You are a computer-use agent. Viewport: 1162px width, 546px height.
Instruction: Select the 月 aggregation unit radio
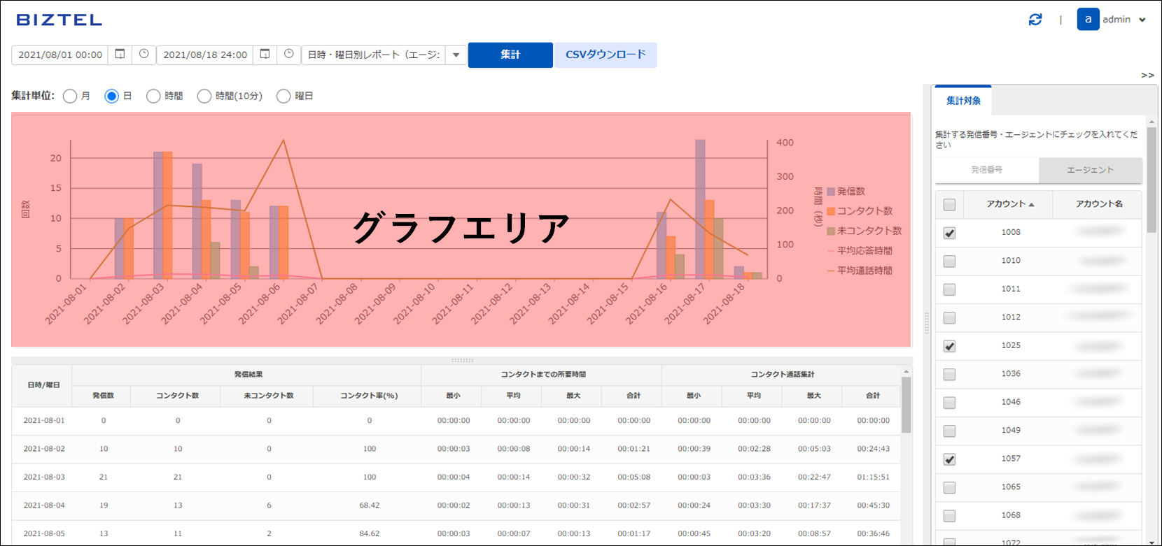pos(70,96)
